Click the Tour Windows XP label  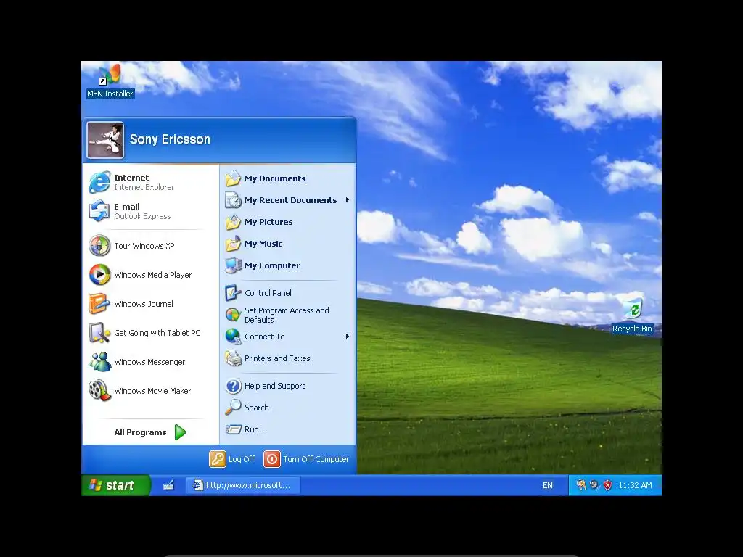click(x=144, y=246)
